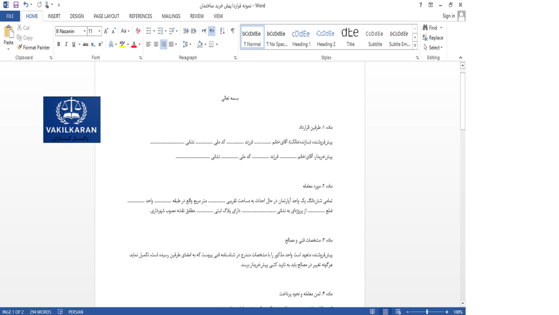Switch to Read Mode view

(x=373, y=311)
